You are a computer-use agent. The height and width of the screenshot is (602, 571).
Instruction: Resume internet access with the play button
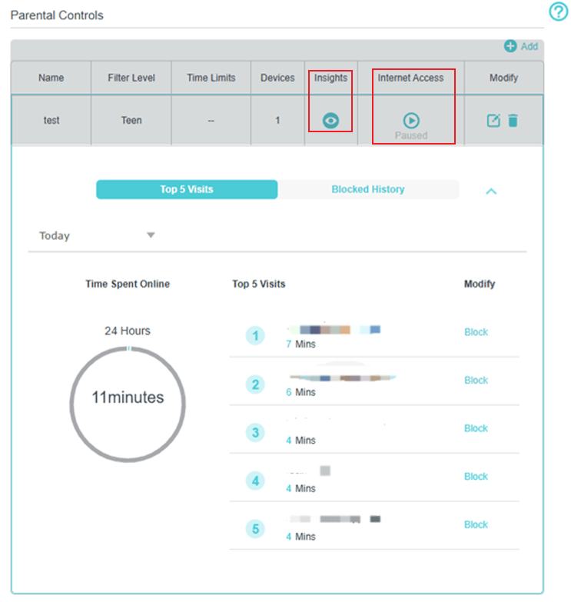tap(411, 121)
